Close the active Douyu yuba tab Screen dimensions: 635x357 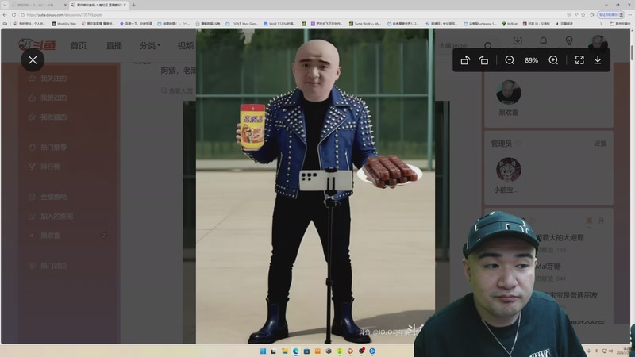point(125,5)
